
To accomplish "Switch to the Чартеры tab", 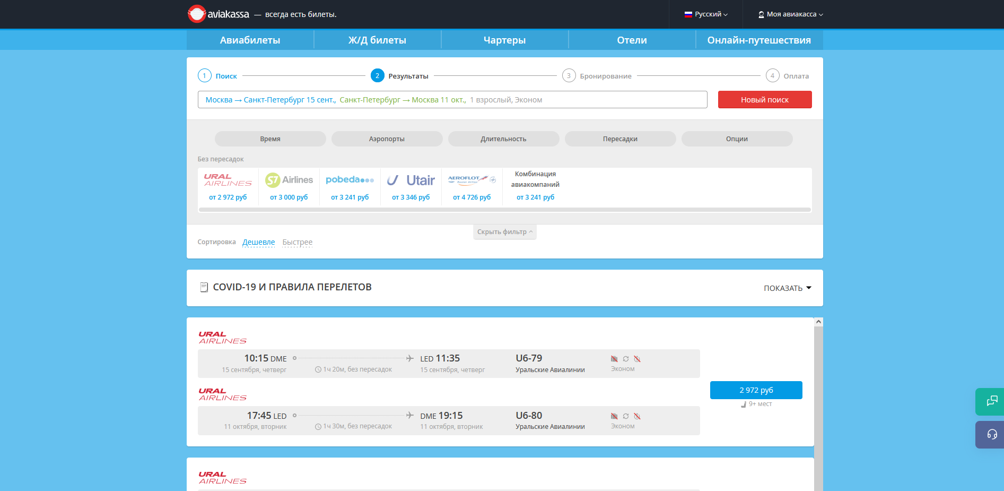I will pyautogui.click(x=504, y=40).
